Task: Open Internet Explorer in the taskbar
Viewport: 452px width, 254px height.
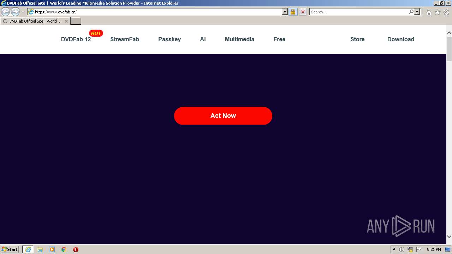Action: 28,249
